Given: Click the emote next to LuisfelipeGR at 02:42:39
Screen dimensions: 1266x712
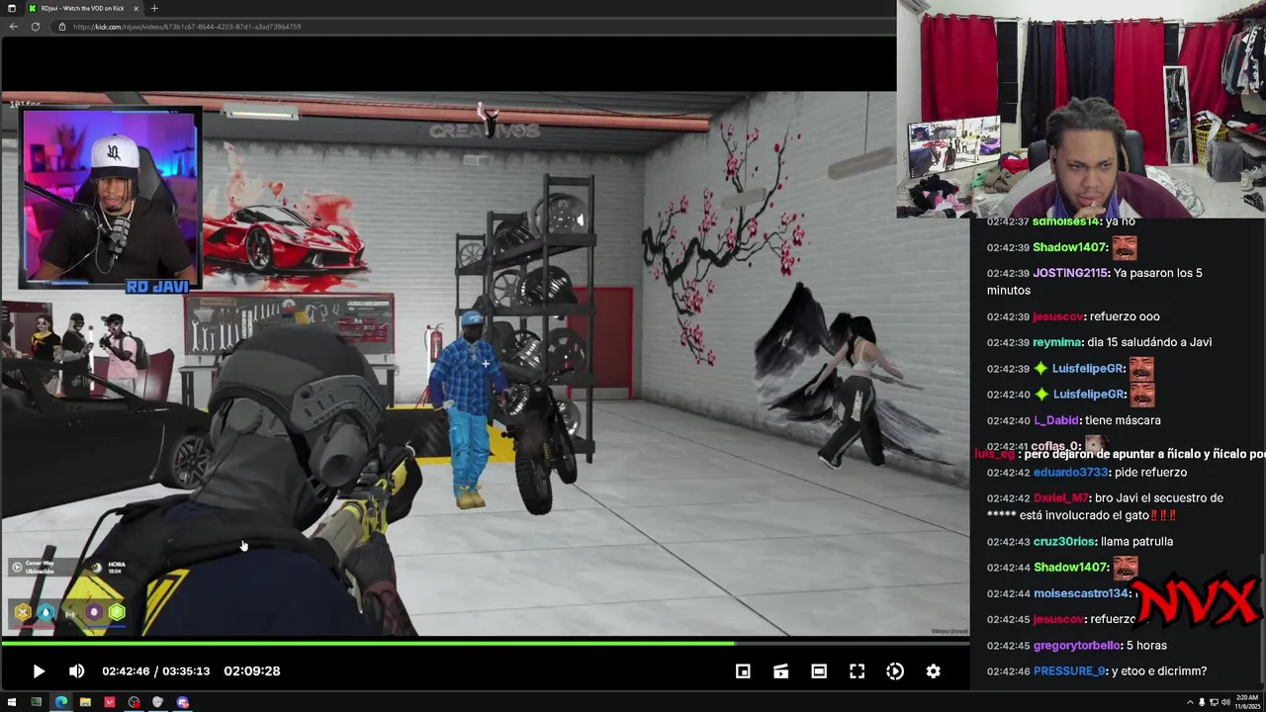Looking at the screenshot, I should point(1141,368).
